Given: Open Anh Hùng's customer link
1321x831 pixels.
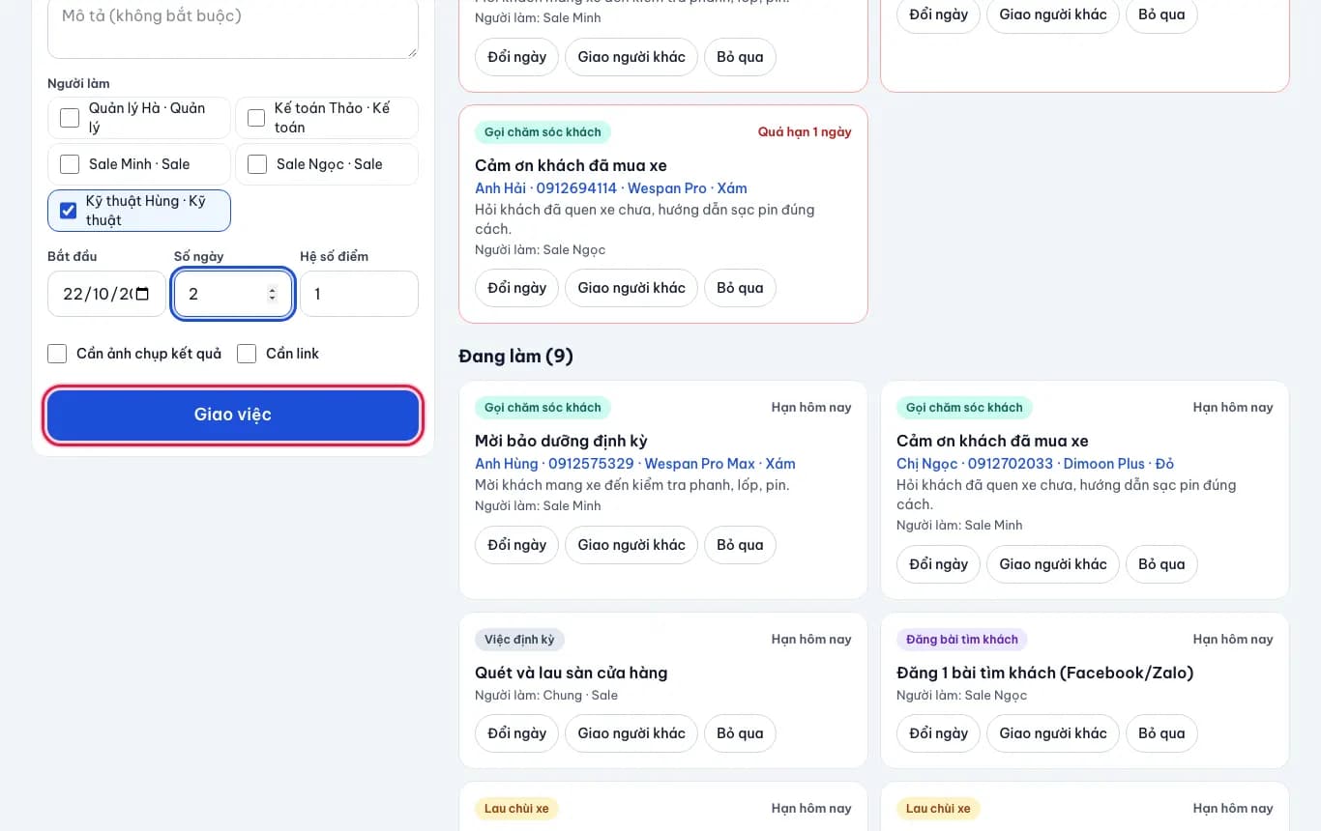Looking at the screenshot, I should point(635,464).
